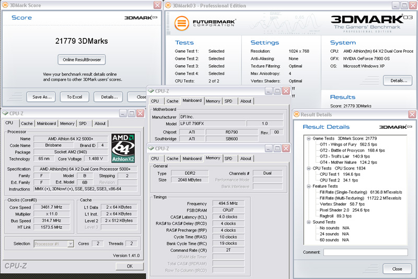Open About tab in left CPU-Z window
Viewport: 418px width, 279px height.
click(100, 124)
